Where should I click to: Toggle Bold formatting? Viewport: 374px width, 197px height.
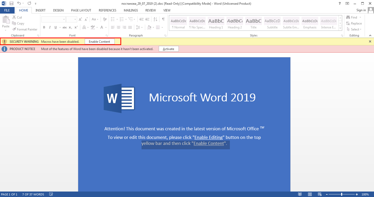(44, 27)
